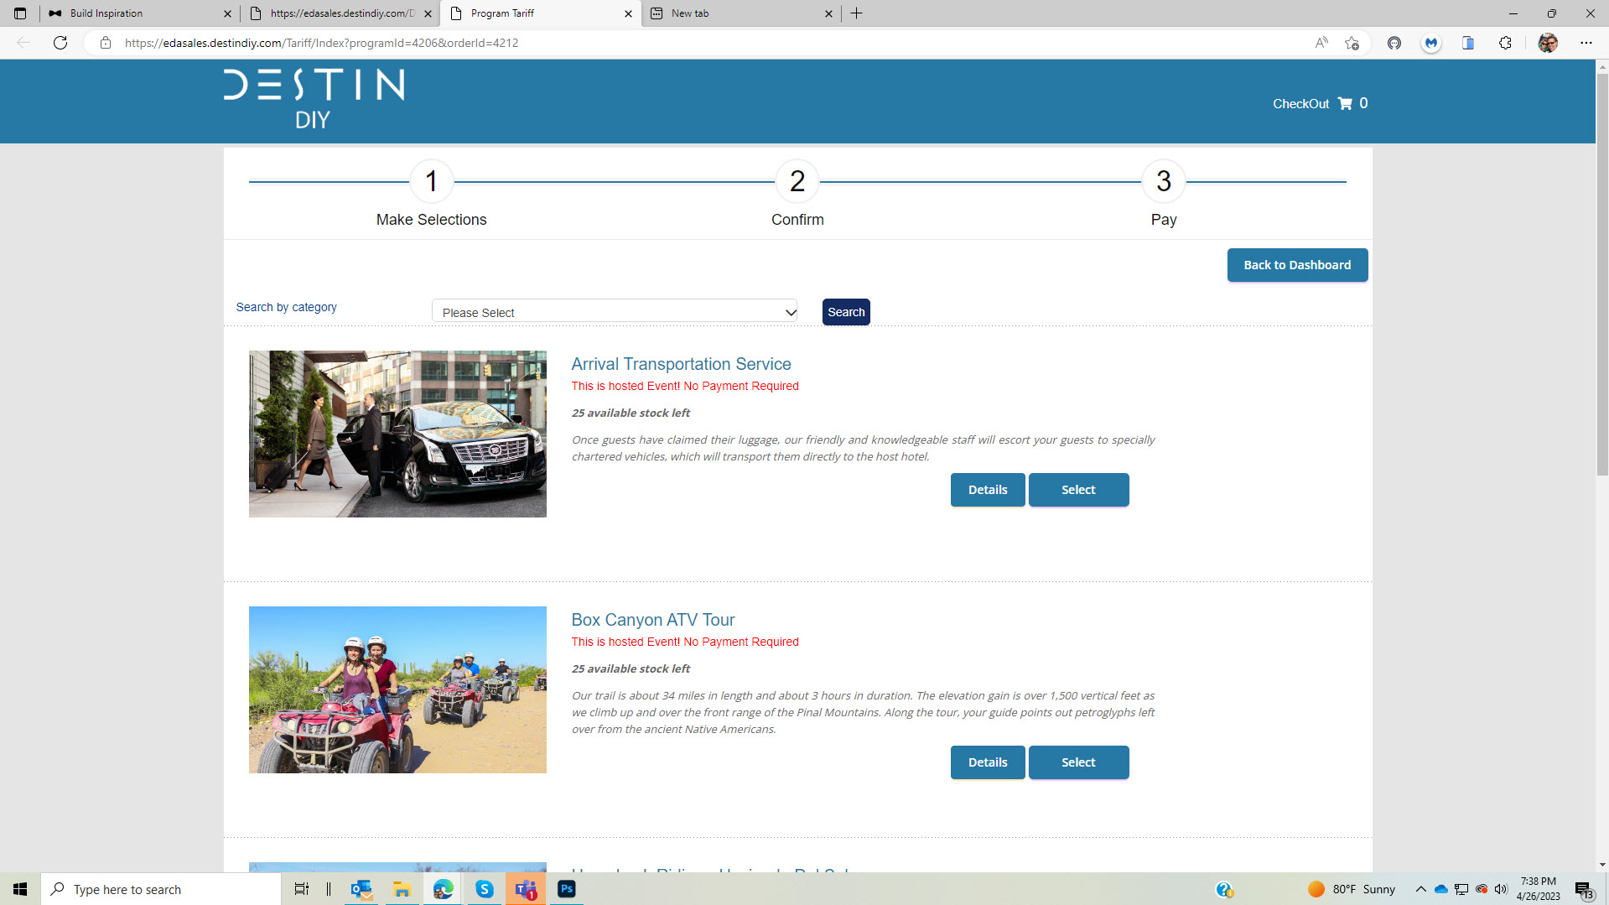Open a new browser tab
1609x905 pixels.
(856, 13)
